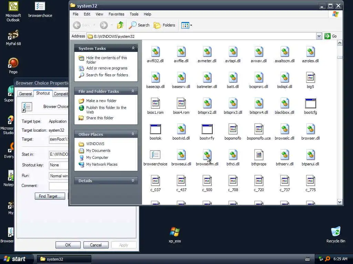Collapse the File and Folder Tasks panel

(133, 91)
